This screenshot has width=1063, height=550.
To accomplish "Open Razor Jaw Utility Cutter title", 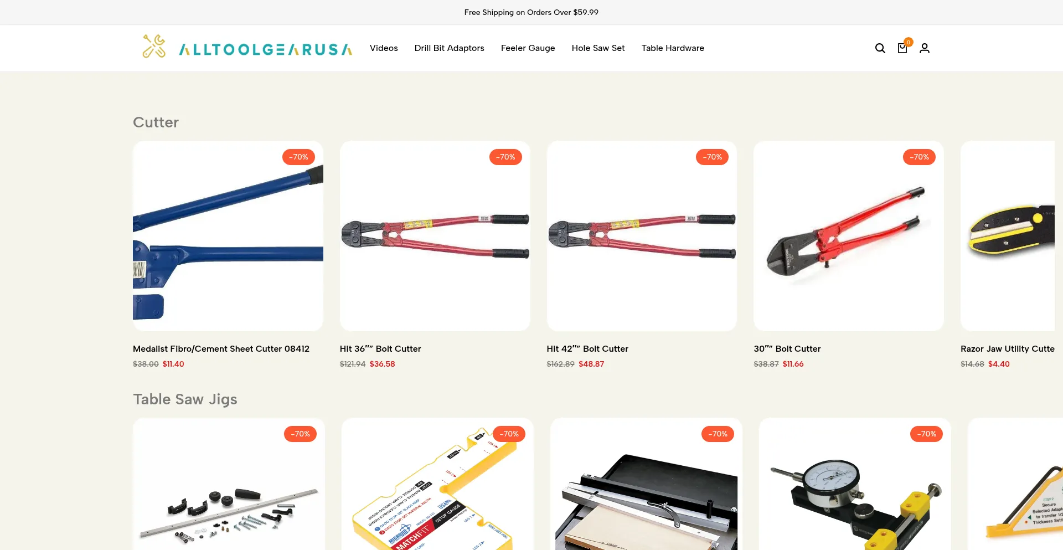I will click(1008, 349).
